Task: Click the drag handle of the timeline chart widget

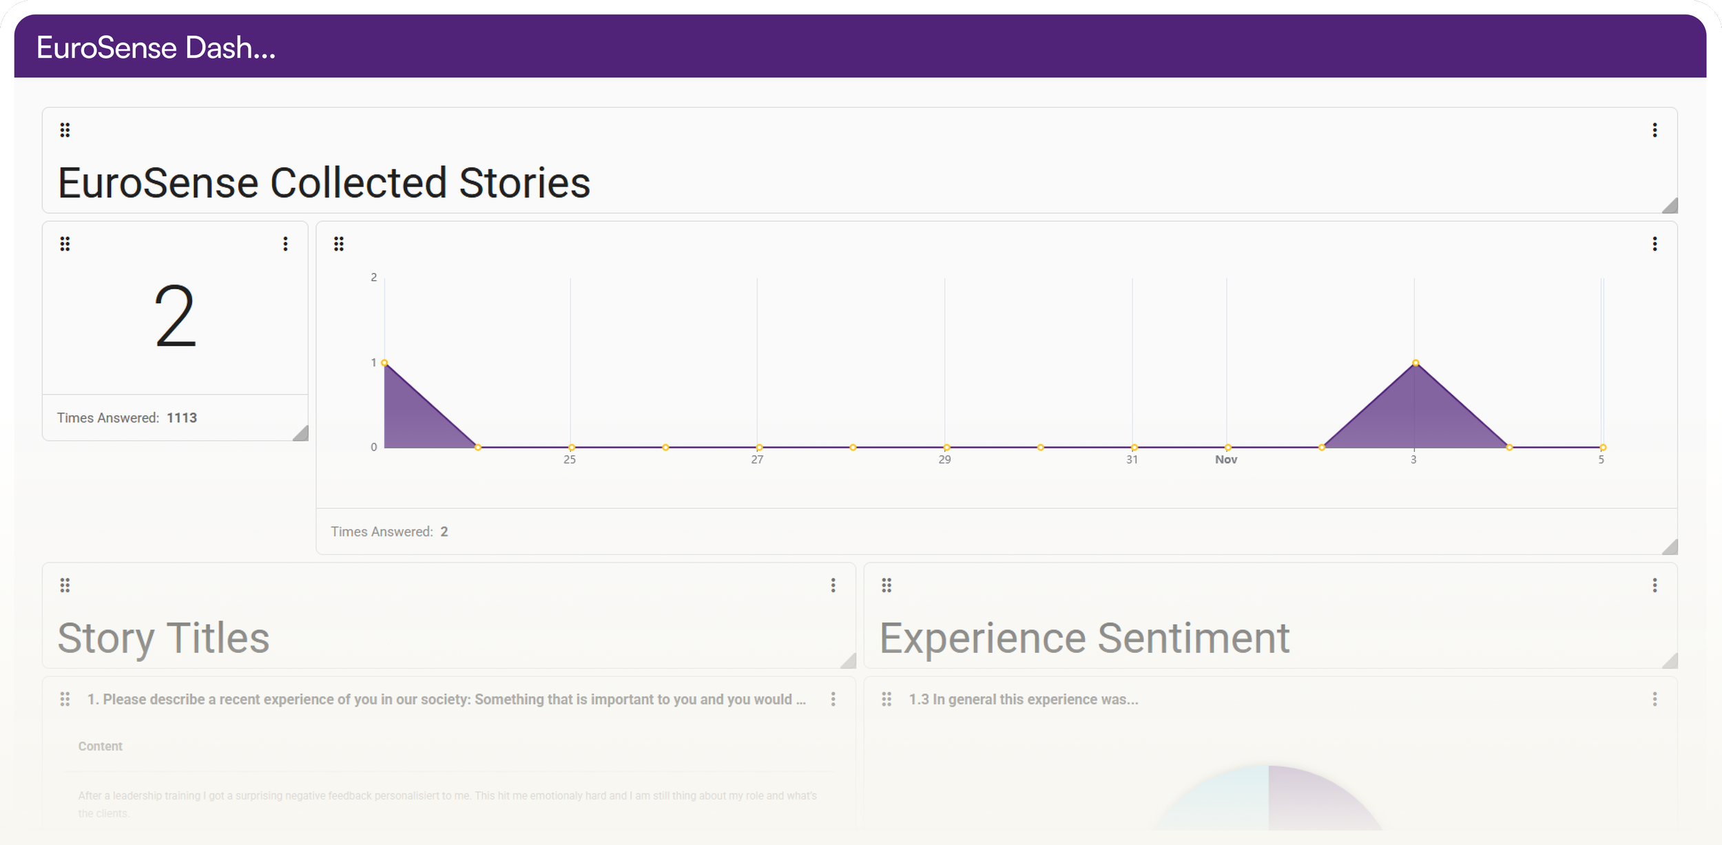Action: (x=339, y=244)
